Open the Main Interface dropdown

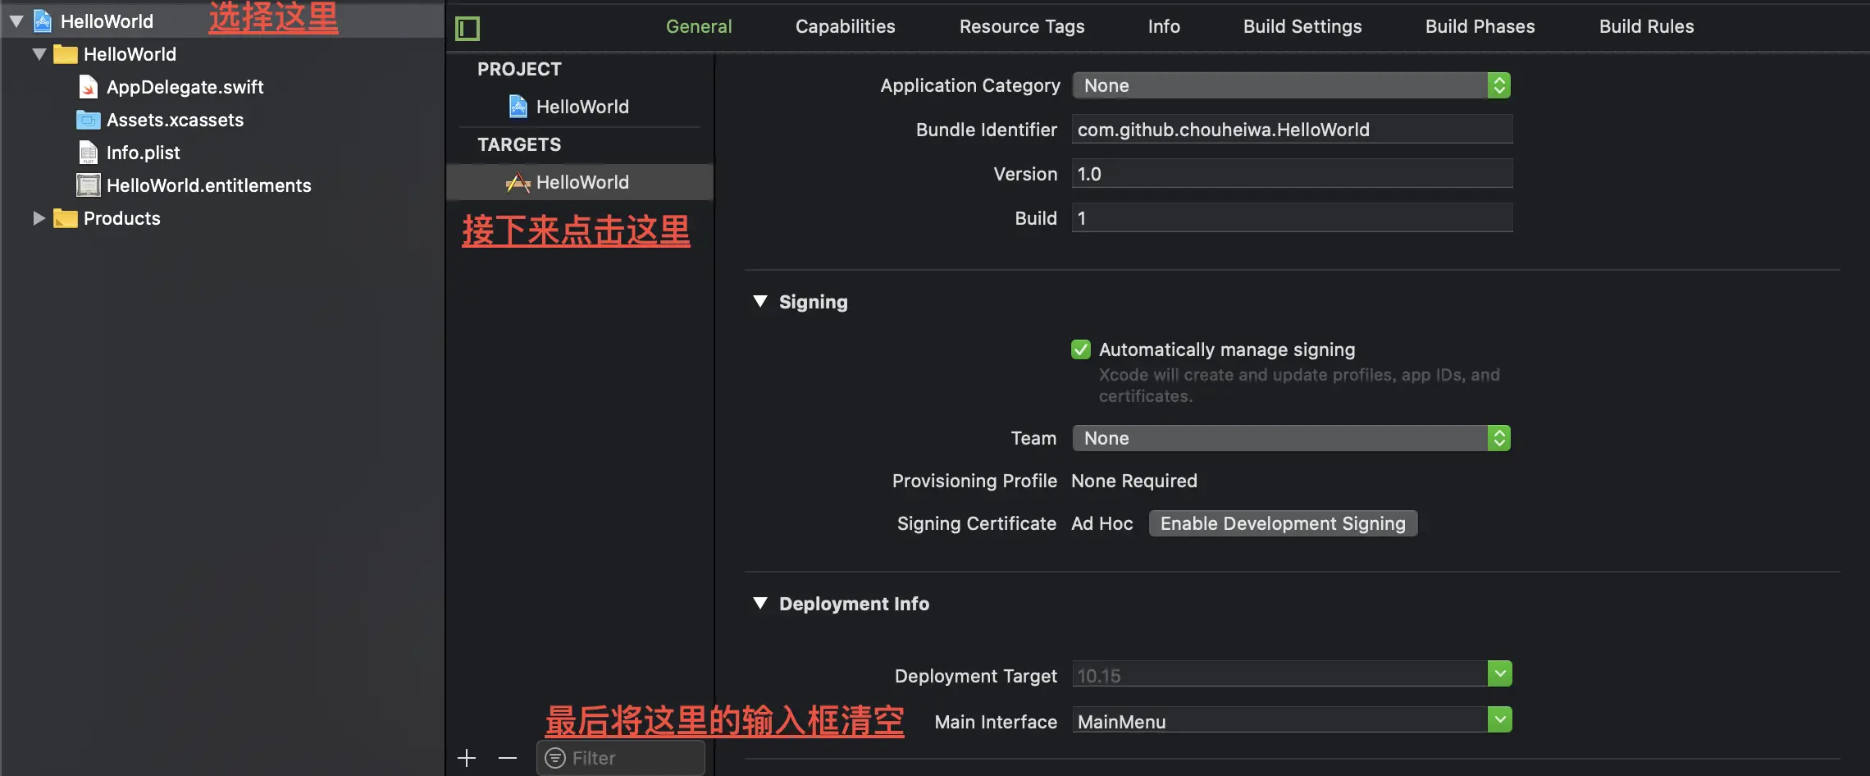(x=1499, y=719)
